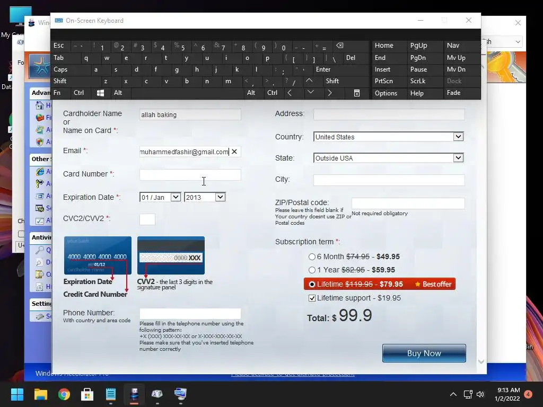Clear the Email field with X icon
This screenshot has height=407, width=543.
coord(234,152)
